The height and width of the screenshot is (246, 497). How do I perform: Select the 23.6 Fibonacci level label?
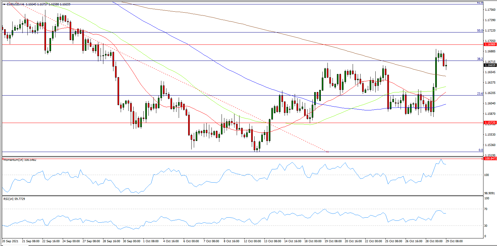(x=480, y=94)
